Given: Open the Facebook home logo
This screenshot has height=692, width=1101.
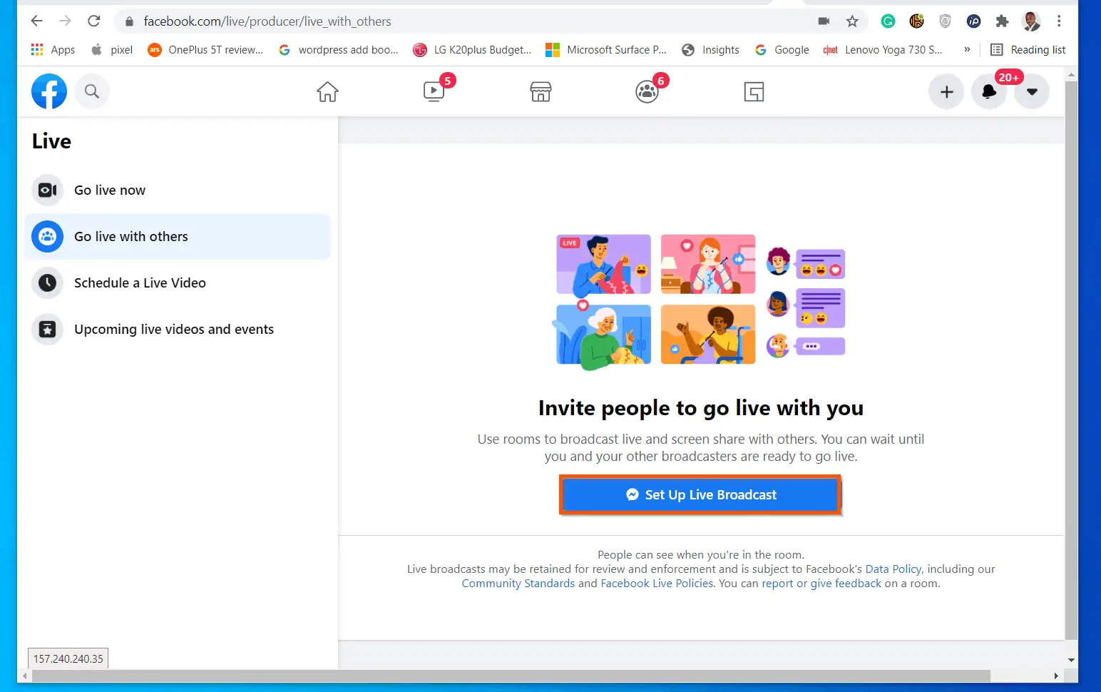Looking at the screenshot, I should (49, 91).
